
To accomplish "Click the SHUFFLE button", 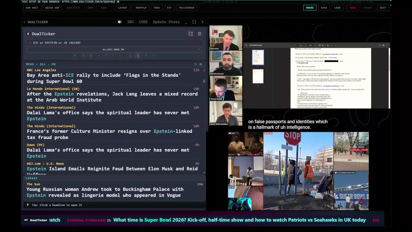I will click(x=141, y=8).
